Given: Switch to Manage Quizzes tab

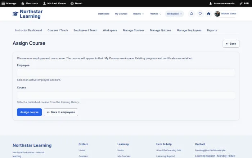Looking at the screenshot, I should [161, 30].
